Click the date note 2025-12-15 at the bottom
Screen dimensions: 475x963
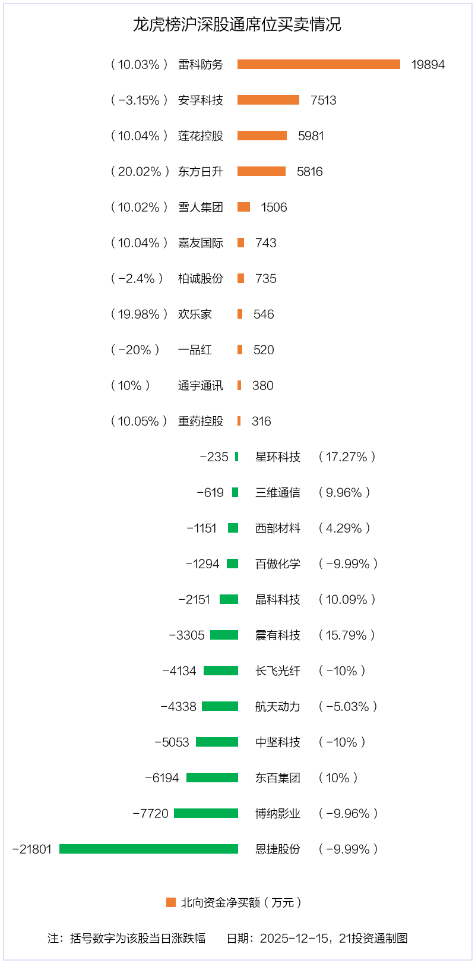click(293, 938)
